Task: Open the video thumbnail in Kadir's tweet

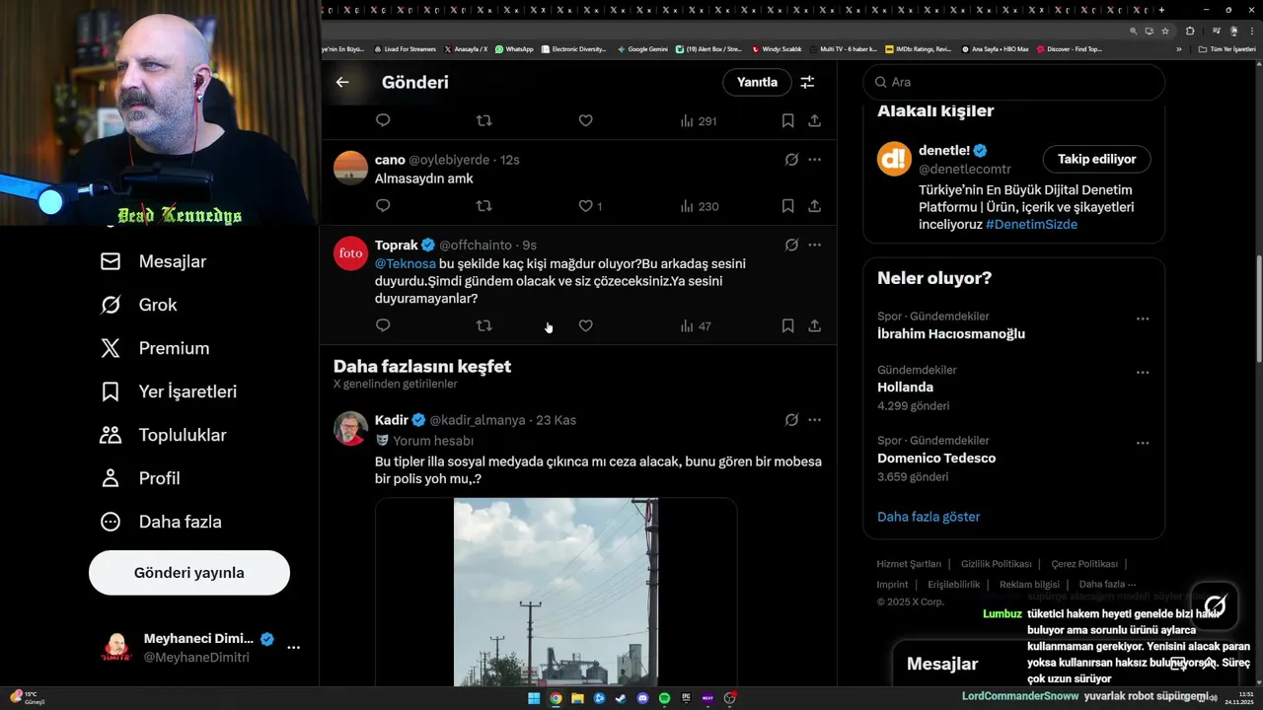Action: pos(556,592)
